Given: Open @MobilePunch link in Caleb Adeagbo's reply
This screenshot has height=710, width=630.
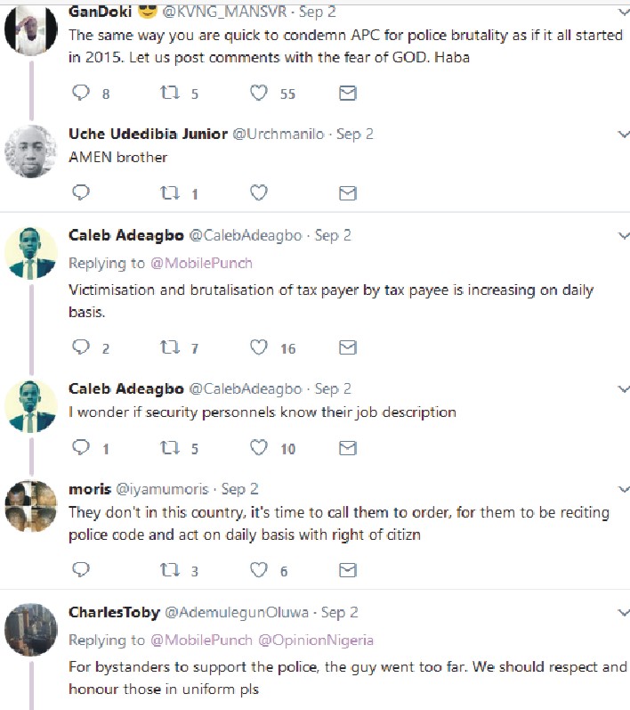Looking at the screenshot, I should click(x=200, y=263).
